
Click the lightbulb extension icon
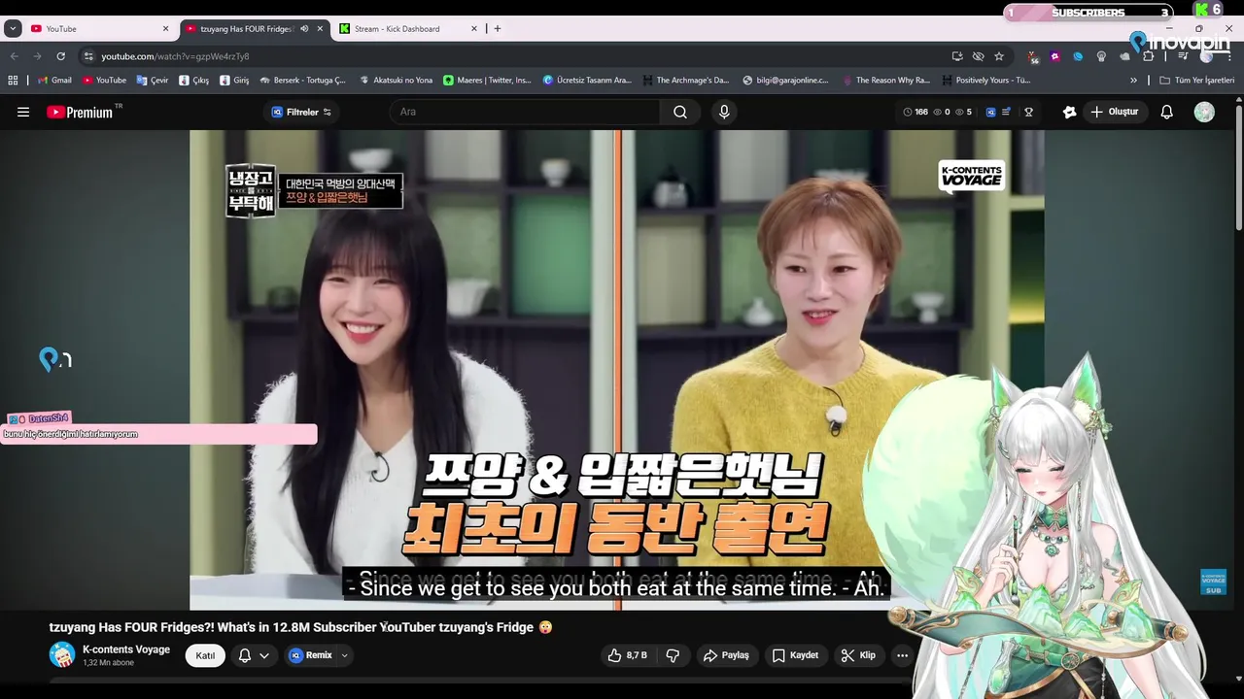(x=1101, y=56)
